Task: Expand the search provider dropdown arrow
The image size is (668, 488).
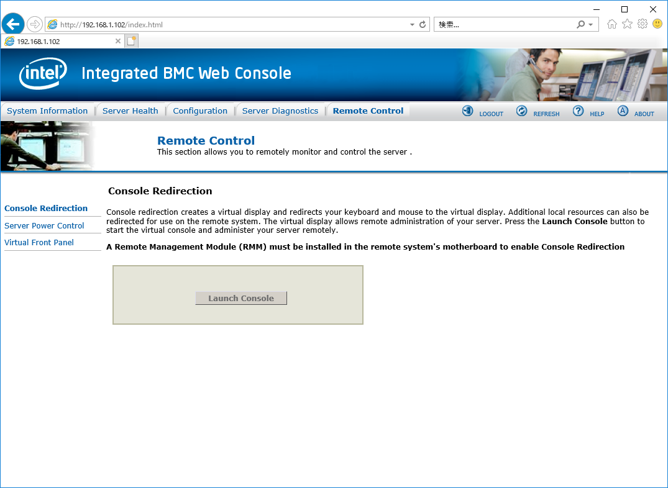Action: [590, 25]
